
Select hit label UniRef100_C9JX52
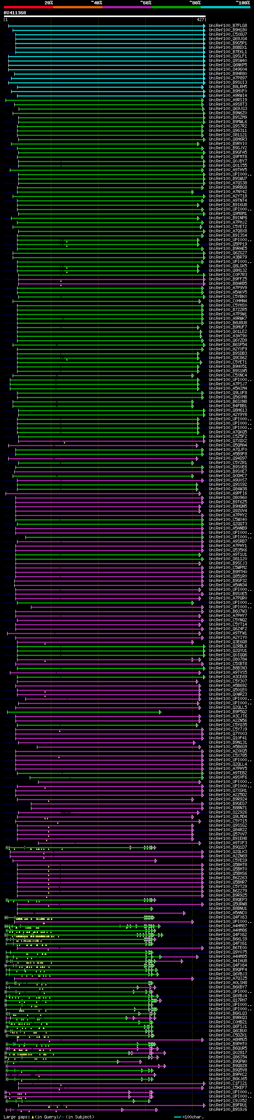[x=228, y=1101]
